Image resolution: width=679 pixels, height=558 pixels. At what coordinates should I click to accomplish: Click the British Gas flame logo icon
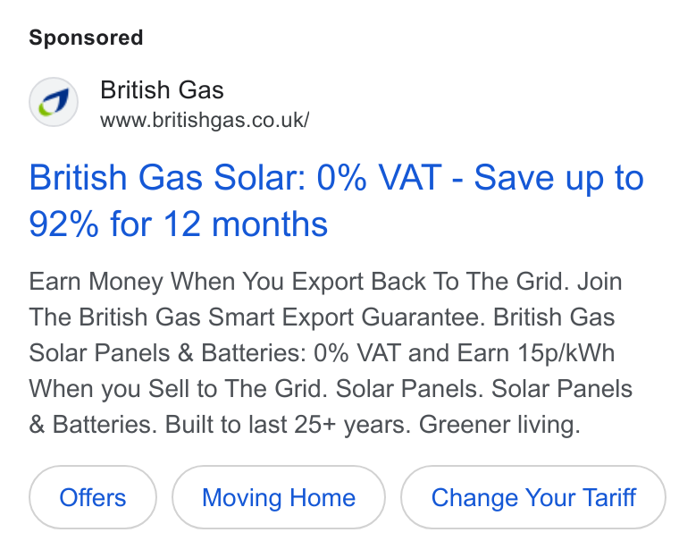(54, 102)
